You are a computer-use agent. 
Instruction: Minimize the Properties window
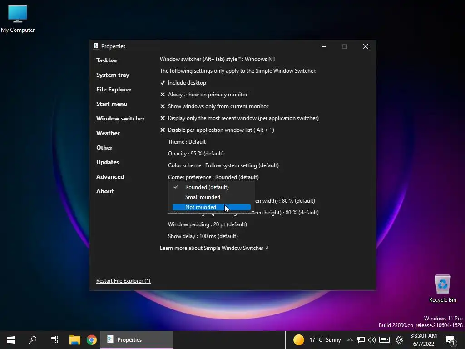pyautogui.click(x=324, y=46)
